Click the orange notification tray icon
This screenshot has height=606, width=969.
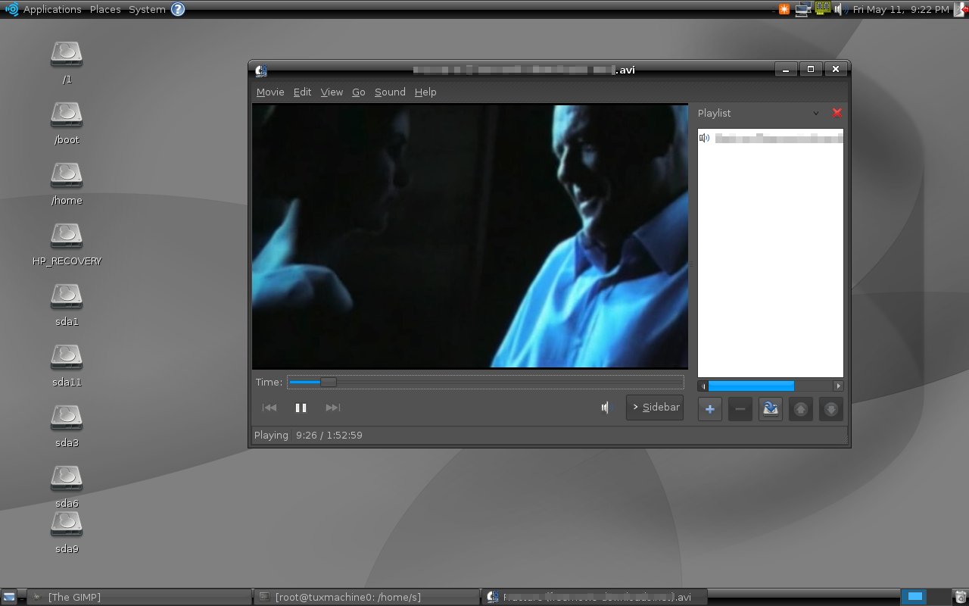[784, 9]
